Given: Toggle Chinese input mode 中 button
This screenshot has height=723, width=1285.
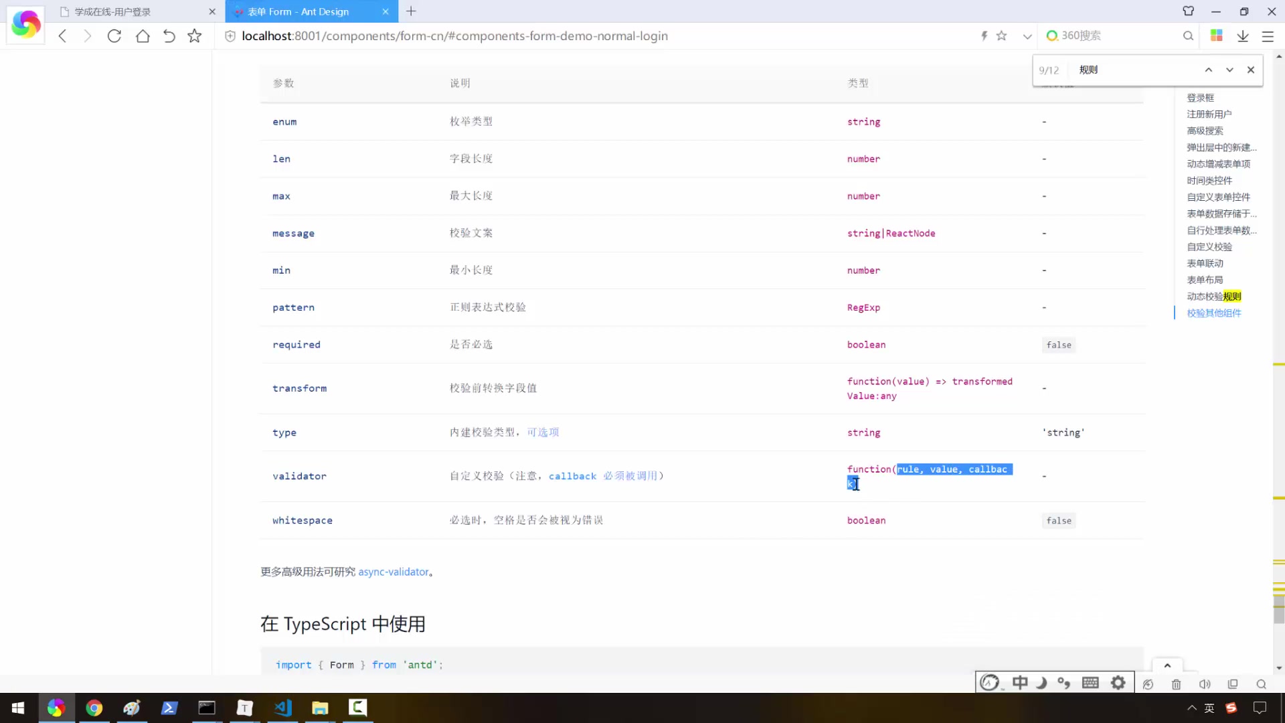Looking at the screenshot, I should (x=1020, y=683).
